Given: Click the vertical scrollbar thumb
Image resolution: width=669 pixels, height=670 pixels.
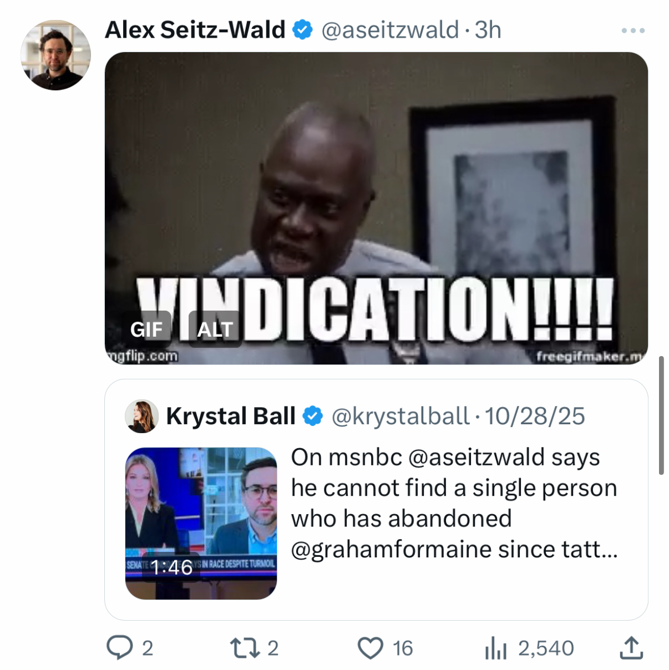Looking at the screenshot, I should point(661,415).
